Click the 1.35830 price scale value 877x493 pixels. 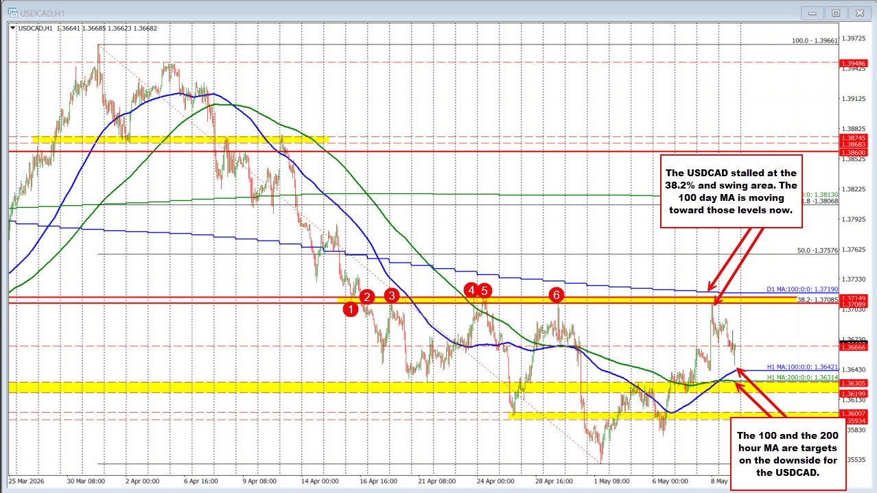pyautogui.click(x=855, y=430)
